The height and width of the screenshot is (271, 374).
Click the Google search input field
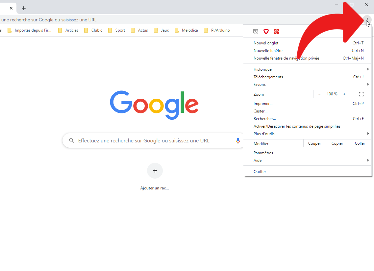tap(153, 140)
